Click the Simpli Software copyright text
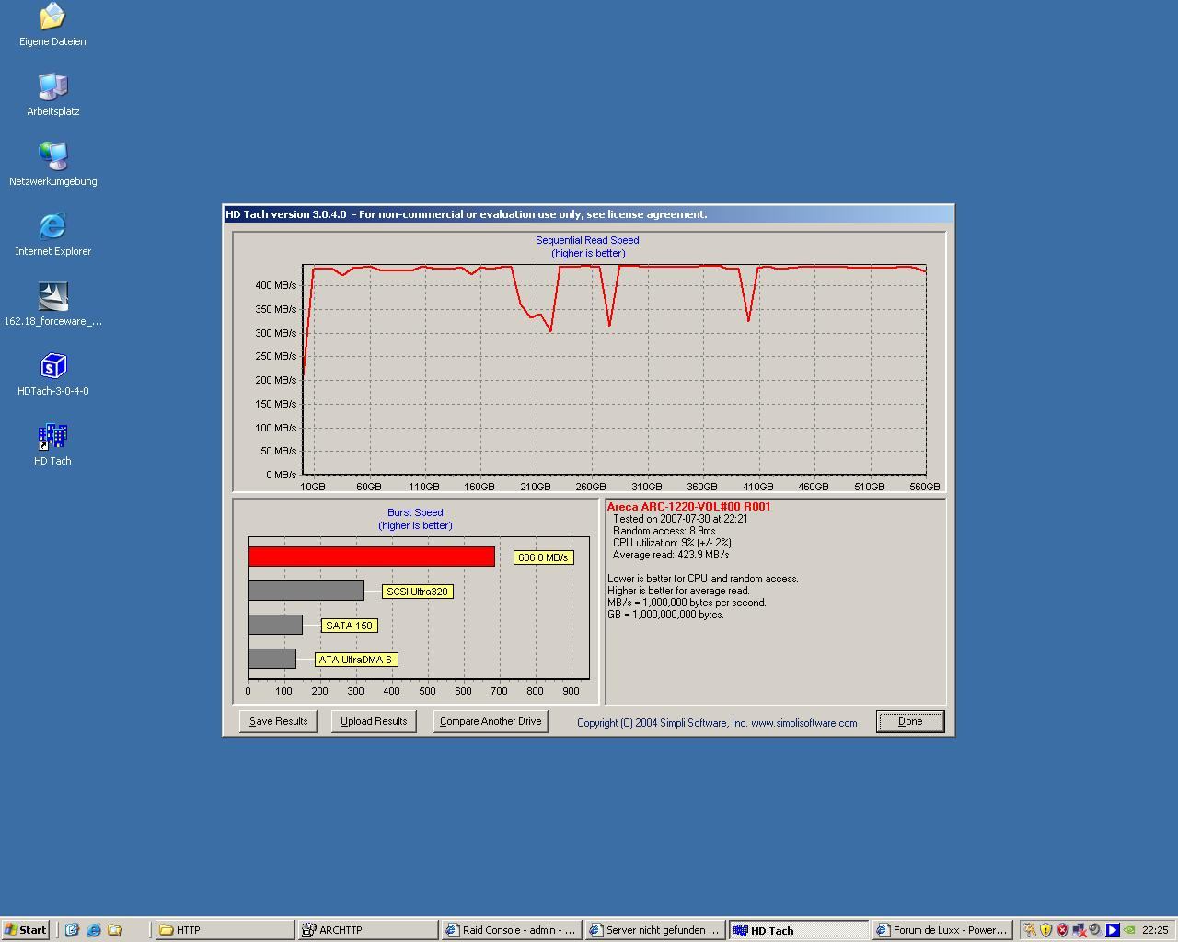Image resolution: width=1178 pixels, height=942 pixels. 717,723
